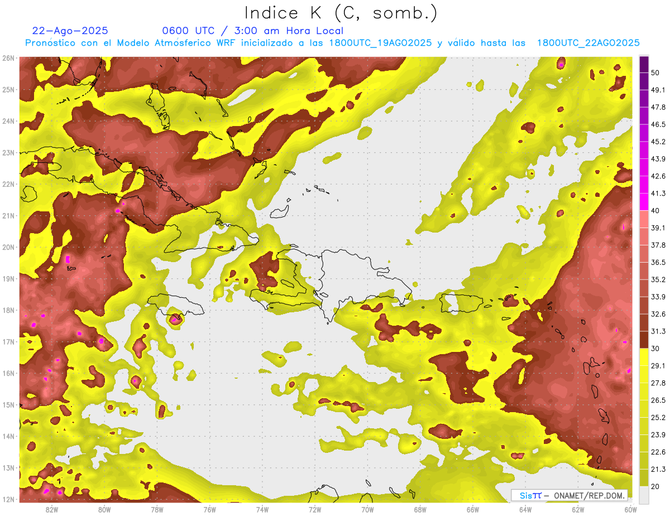Click the "49.1" colorbar value

coord(658,90)
